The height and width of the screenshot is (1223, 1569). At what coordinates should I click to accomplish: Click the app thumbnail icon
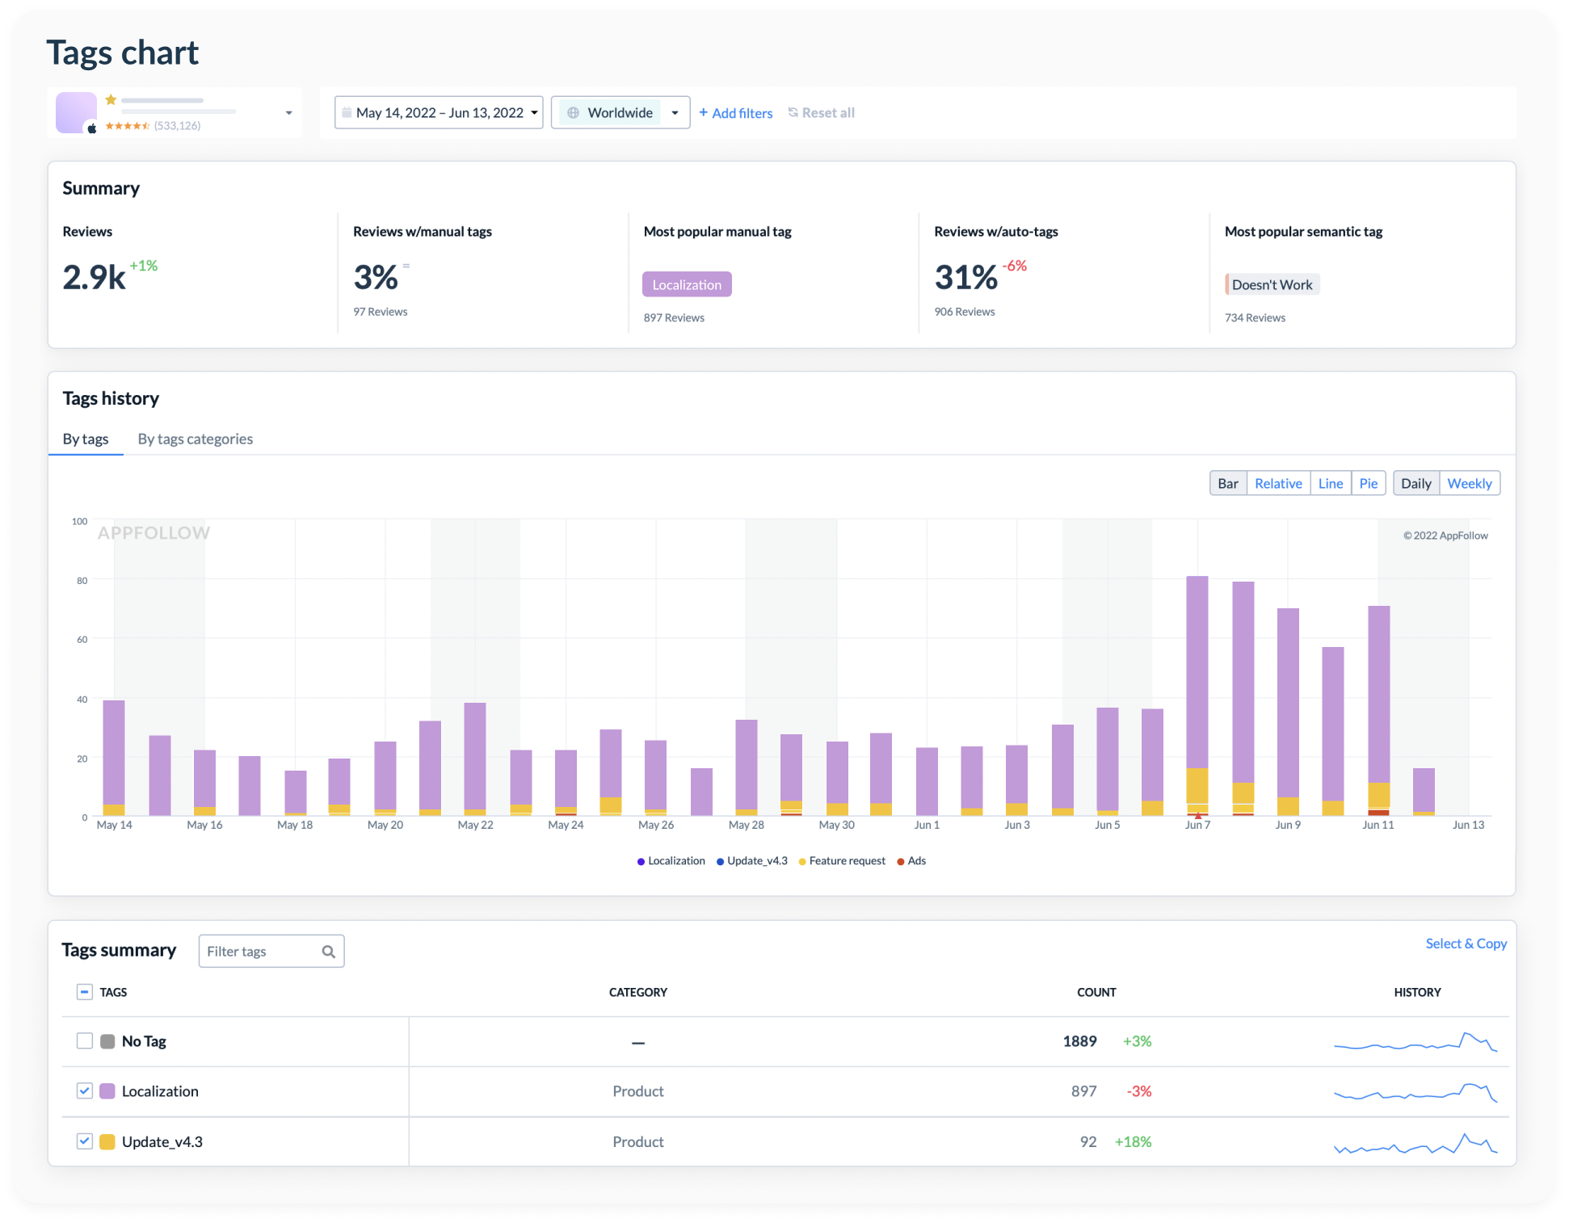pos(76,112)
